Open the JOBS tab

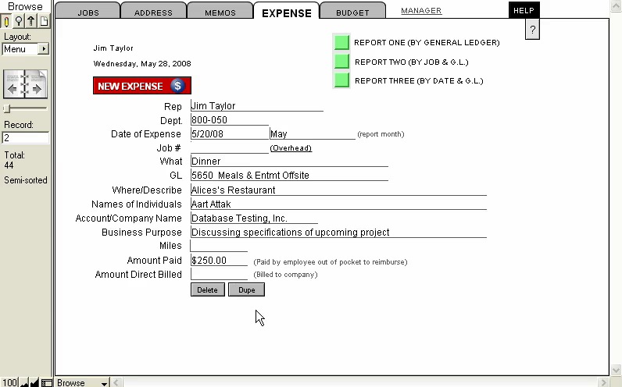(88, 11)
